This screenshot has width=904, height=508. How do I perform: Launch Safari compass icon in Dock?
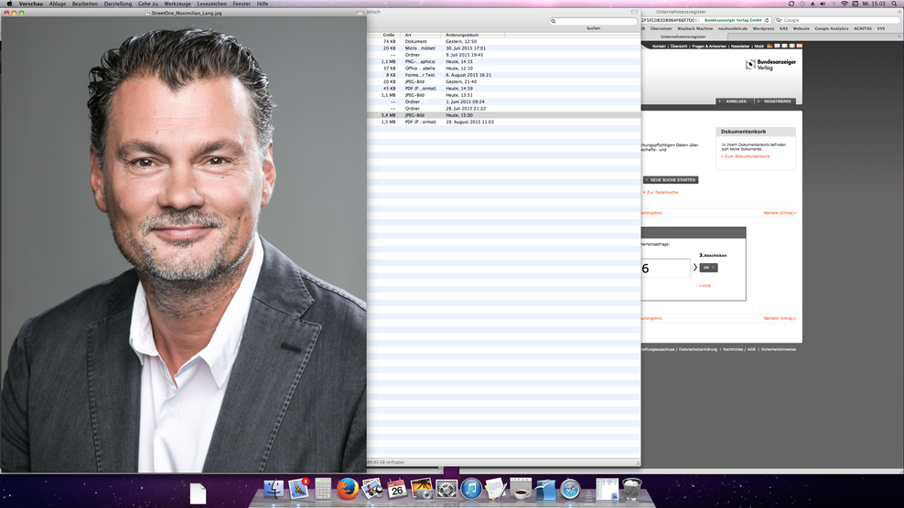click(570, 489)
